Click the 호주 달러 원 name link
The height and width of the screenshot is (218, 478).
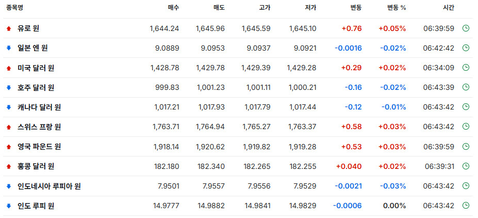(x=36, y=88)
